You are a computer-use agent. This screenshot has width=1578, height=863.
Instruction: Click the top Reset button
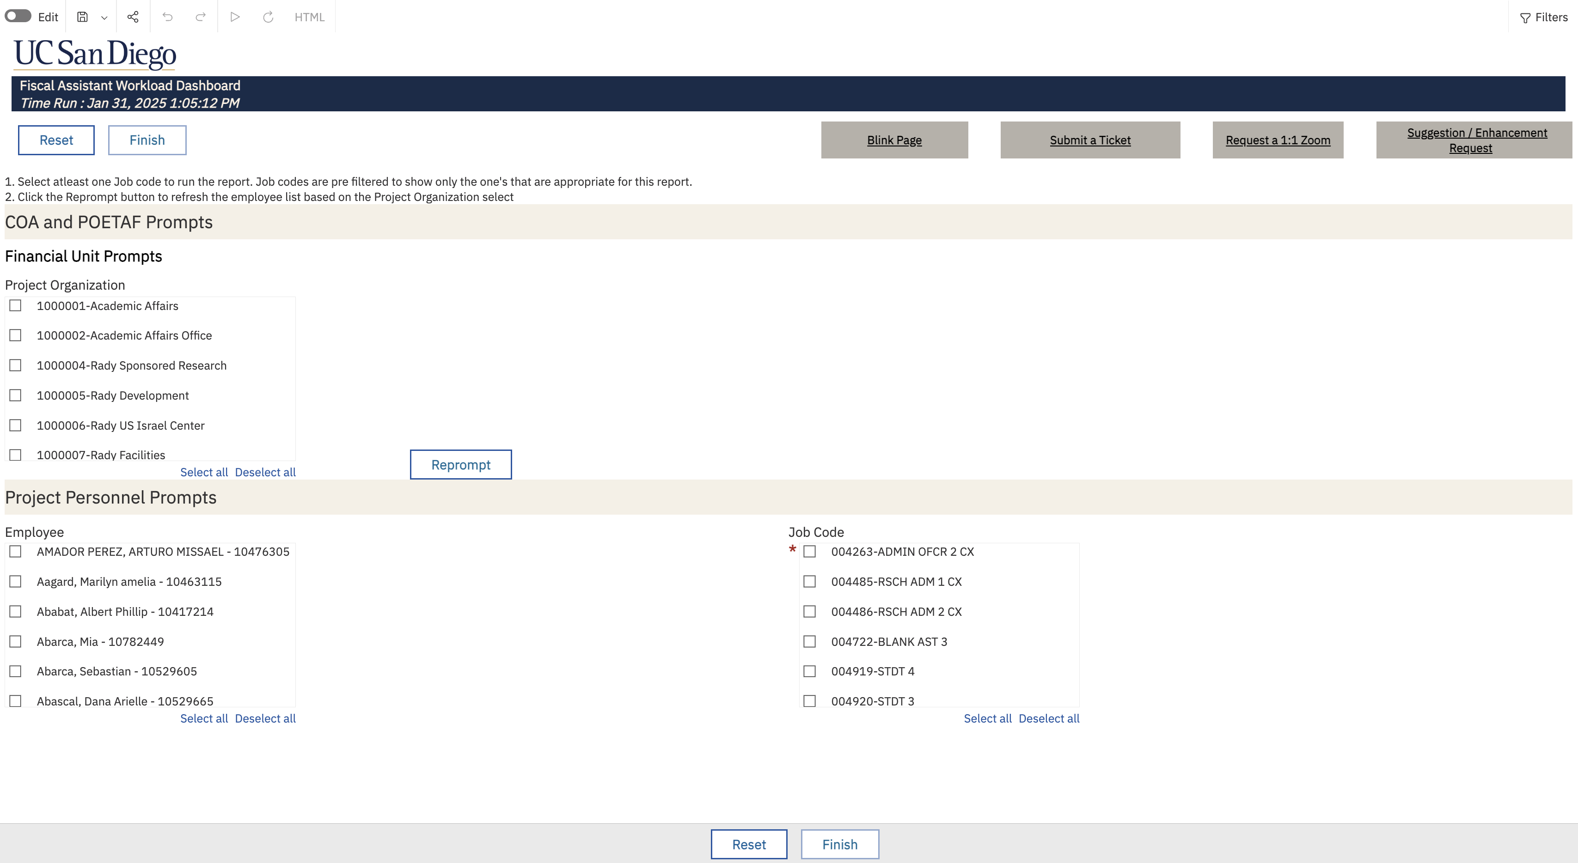coord(56,140)
